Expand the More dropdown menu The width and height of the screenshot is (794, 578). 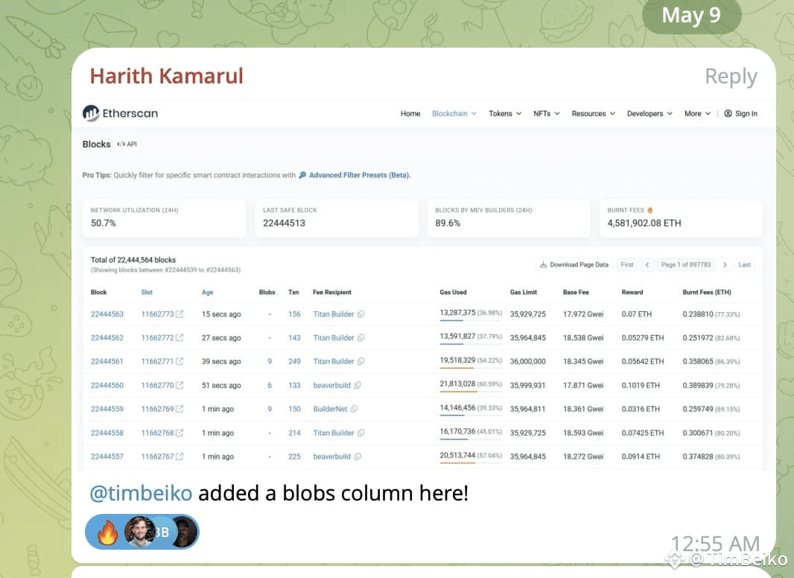697,113
